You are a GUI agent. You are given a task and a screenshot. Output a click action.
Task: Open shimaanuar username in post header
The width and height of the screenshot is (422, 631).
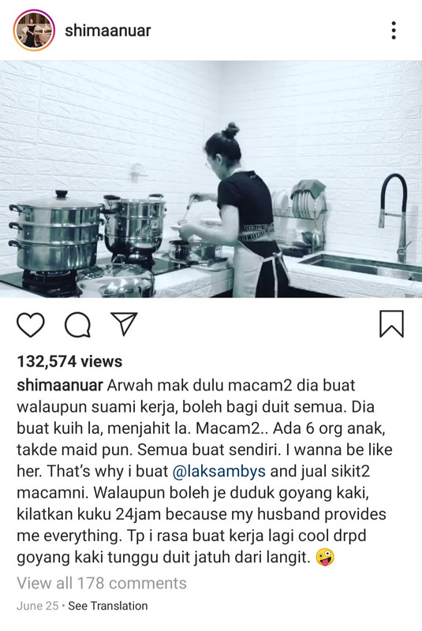tap(108, 31)
